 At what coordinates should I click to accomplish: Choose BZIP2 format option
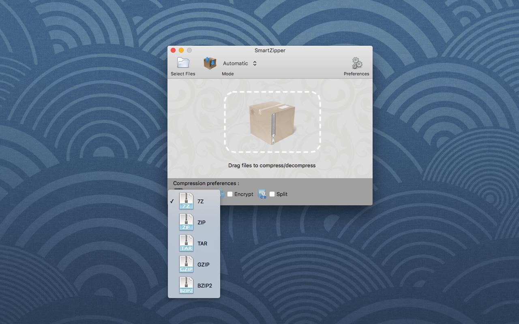(x=194, y=286)
